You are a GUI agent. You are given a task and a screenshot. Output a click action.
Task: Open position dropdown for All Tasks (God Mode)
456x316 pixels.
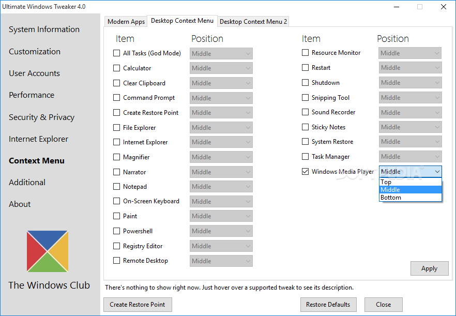[221, 54]
